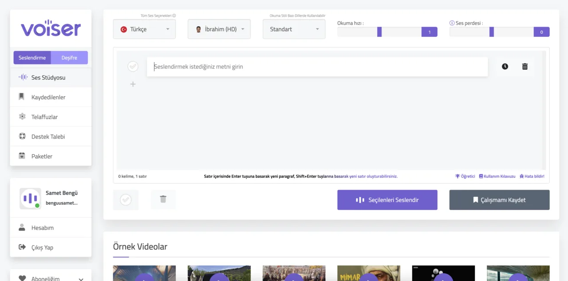Open the Türkçe language dropdown
Screen dimensions: 568x281
[144, 29]
